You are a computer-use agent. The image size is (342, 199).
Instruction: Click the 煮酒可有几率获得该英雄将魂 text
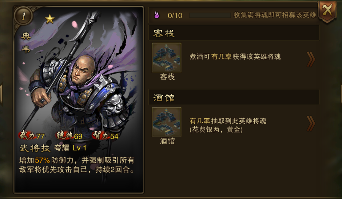(235, 57)
